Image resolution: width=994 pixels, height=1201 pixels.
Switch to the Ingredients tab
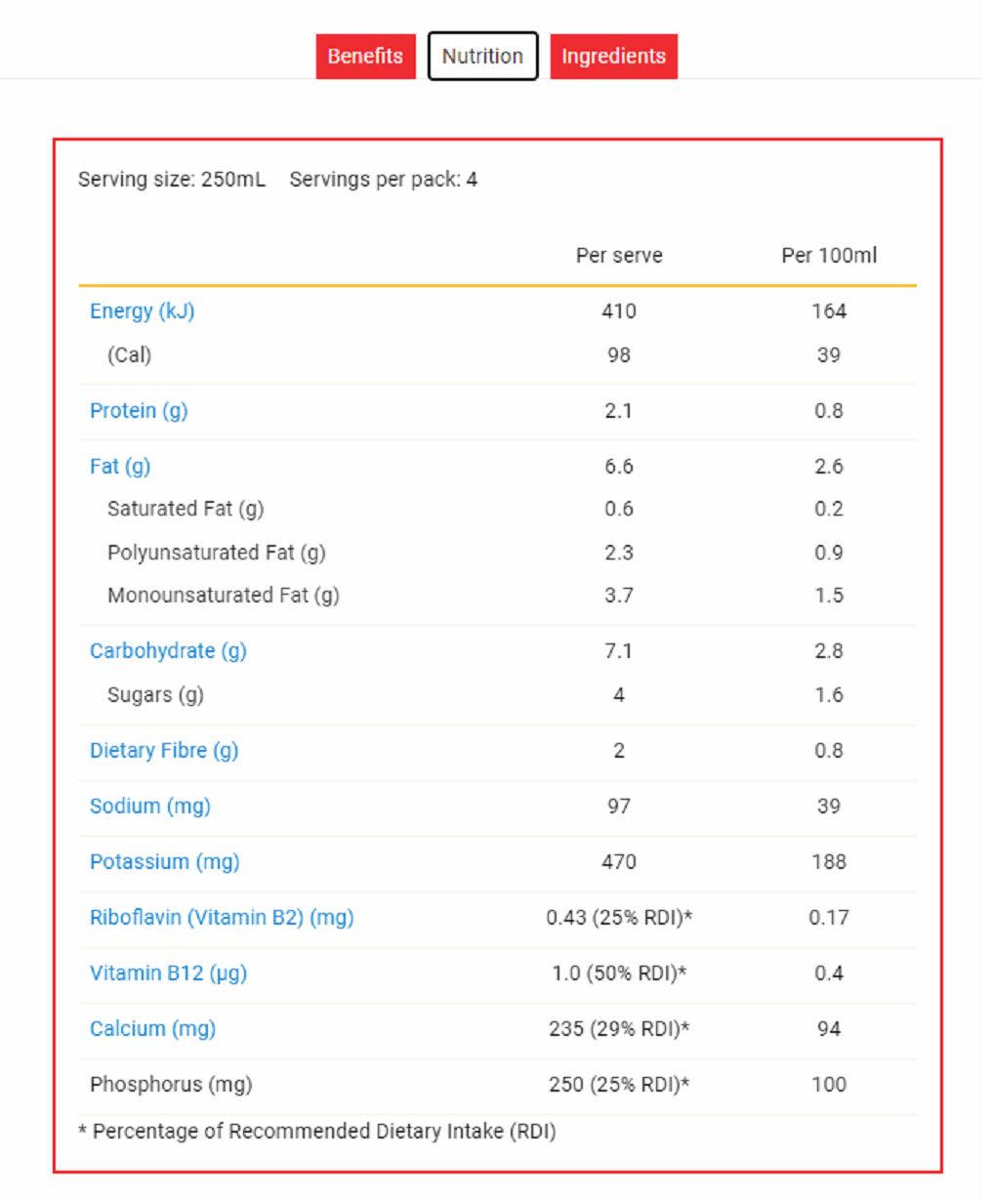click(x=613, y=57)
